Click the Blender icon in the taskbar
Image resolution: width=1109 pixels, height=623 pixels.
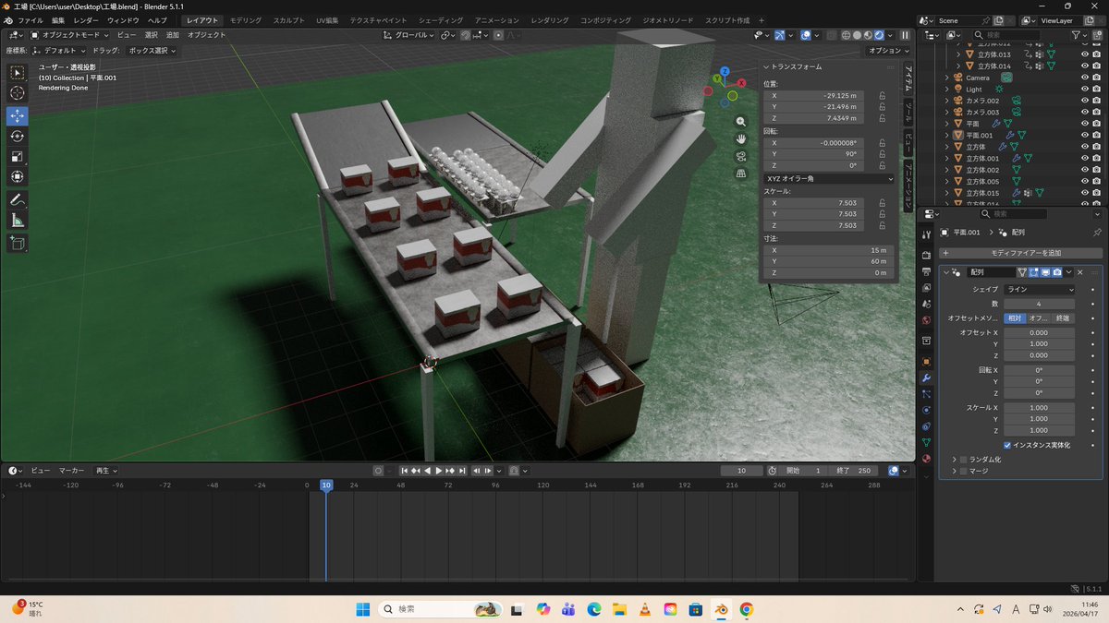pyautogui.click(x=722, y=609)
